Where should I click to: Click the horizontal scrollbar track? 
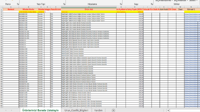point(185,110)
